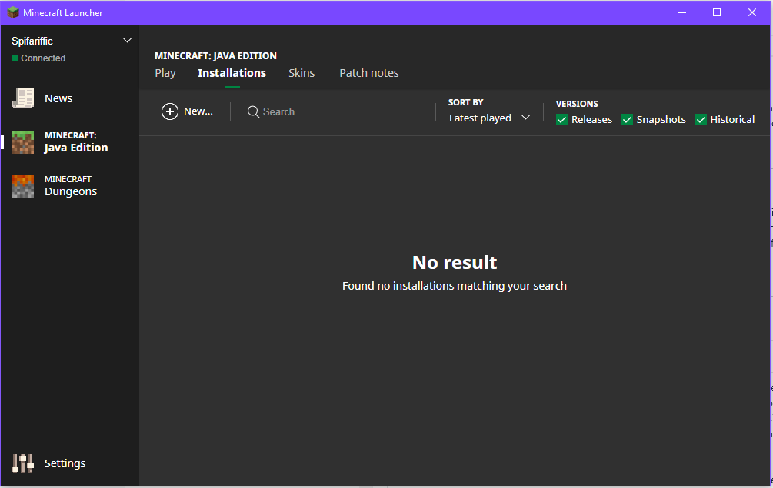This screenshot has width=773, height=488.
Task: Minimize the Minecraft Launcher window
Action: (682, 12)
